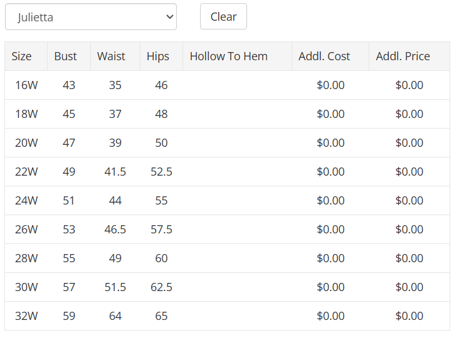Open the Julietta size chart dropdown
The image size is (459, 340).
pyautogui.click(x=91, y=17)
